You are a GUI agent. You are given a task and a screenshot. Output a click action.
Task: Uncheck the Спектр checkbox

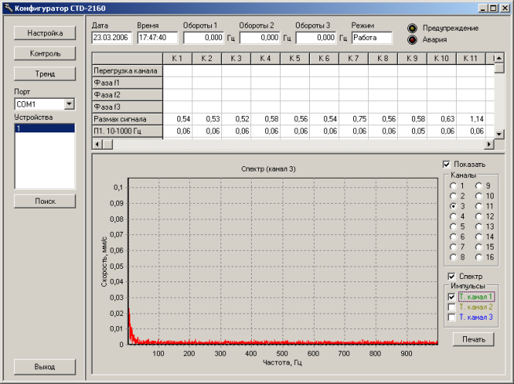coord(450,276)
